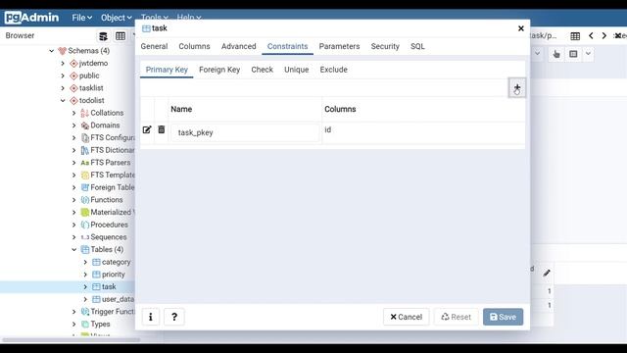Open the dropdown arrow beside the grid toolbar icon

tap(588, 54)
